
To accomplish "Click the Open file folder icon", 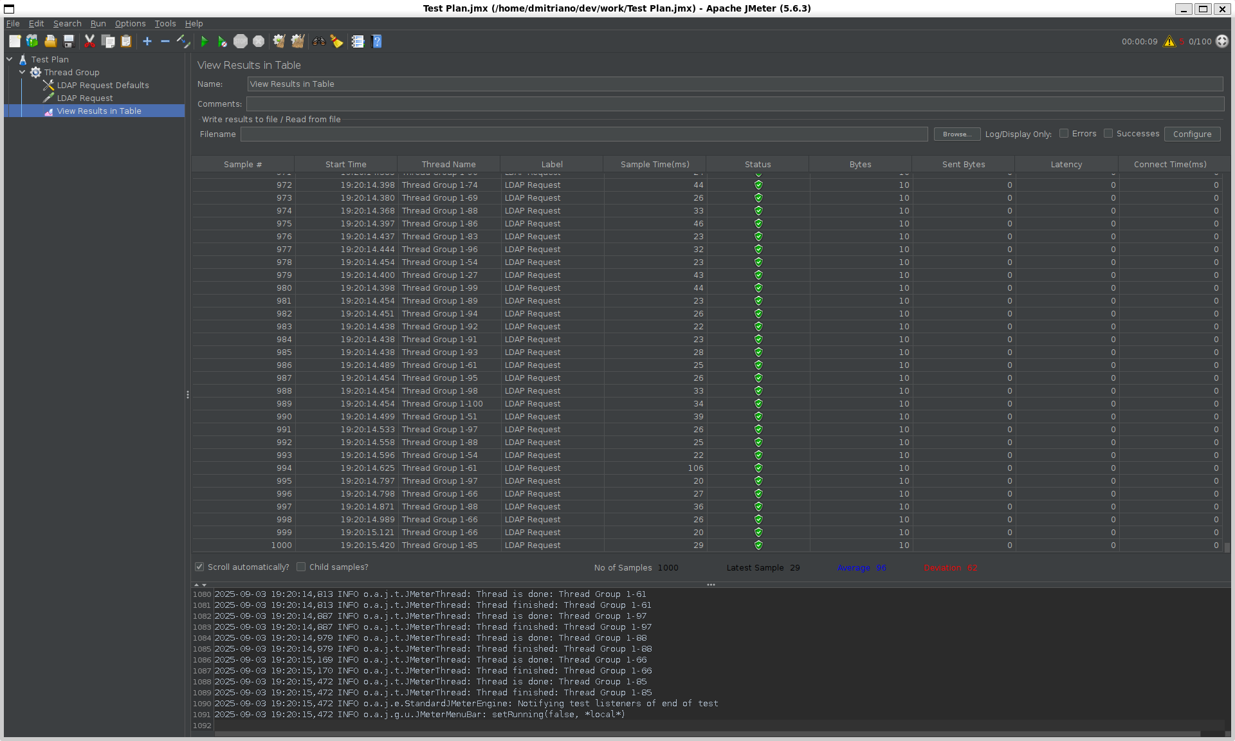I will point(50,41).
